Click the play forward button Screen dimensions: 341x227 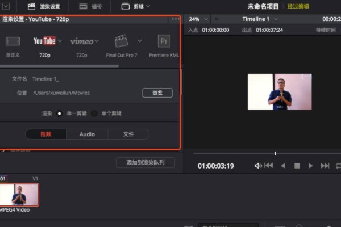(310, 166)
